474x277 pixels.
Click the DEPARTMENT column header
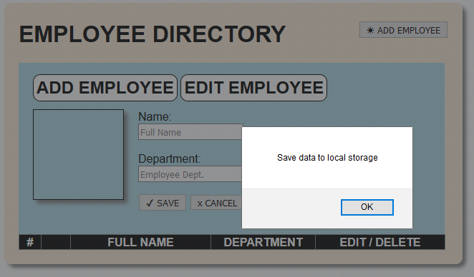(263, 242)
